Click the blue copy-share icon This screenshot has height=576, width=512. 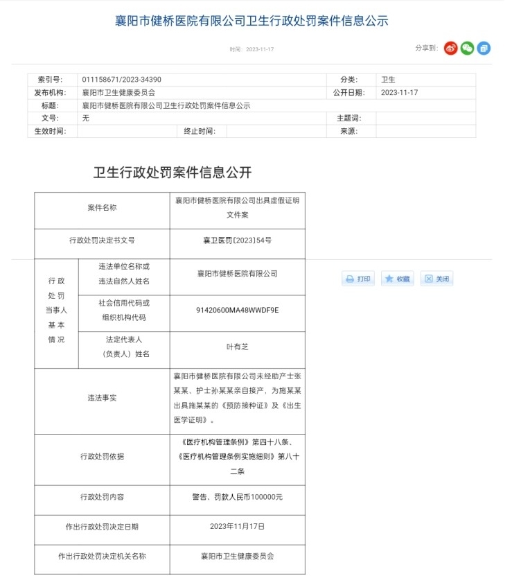pos(484,49)
